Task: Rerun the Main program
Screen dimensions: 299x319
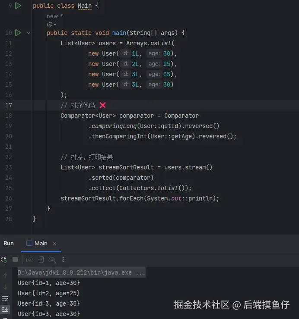Action: tap(4, 260)
